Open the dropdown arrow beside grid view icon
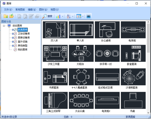 (83, 16)
